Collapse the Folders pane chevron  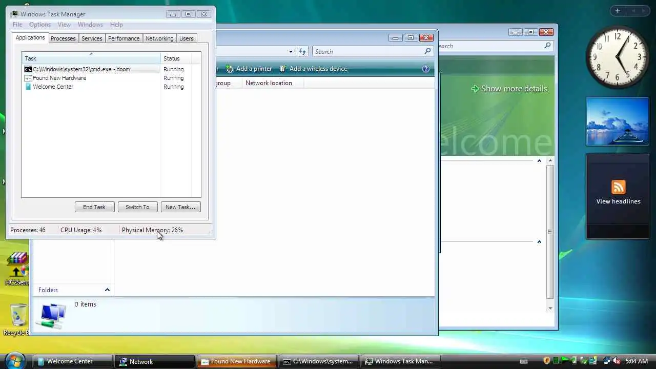pyautogui.click(x=107, y=290)
